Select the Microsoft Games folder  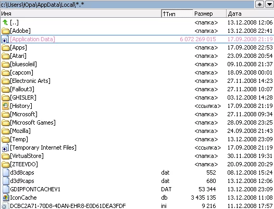[137, 122]
